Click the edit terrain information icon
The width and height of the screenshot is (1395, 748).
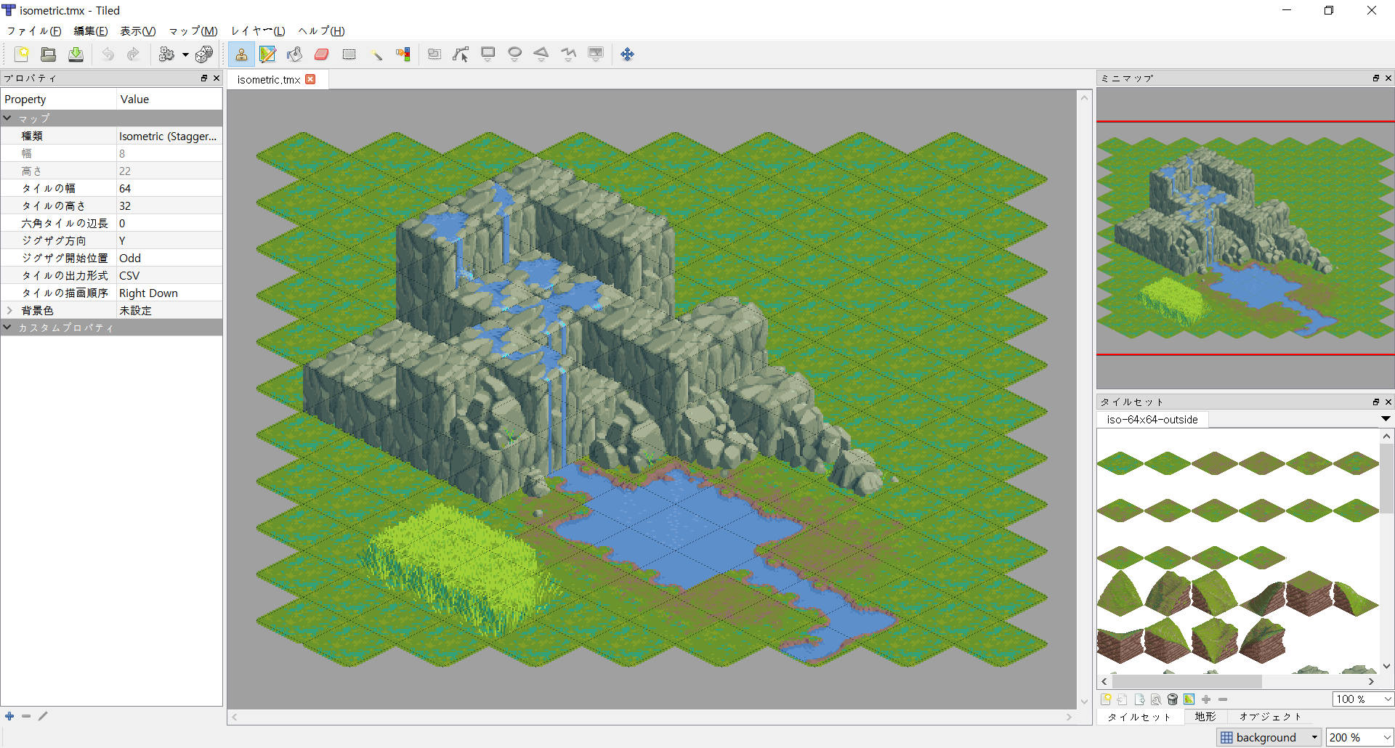click(1189, 699)
